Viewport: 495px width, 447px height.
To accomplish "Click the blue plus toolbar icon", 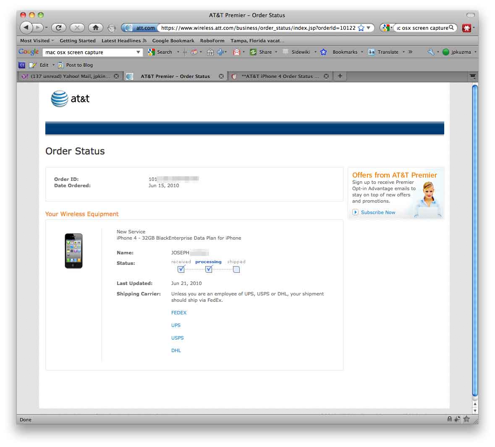I will point(220,52).
